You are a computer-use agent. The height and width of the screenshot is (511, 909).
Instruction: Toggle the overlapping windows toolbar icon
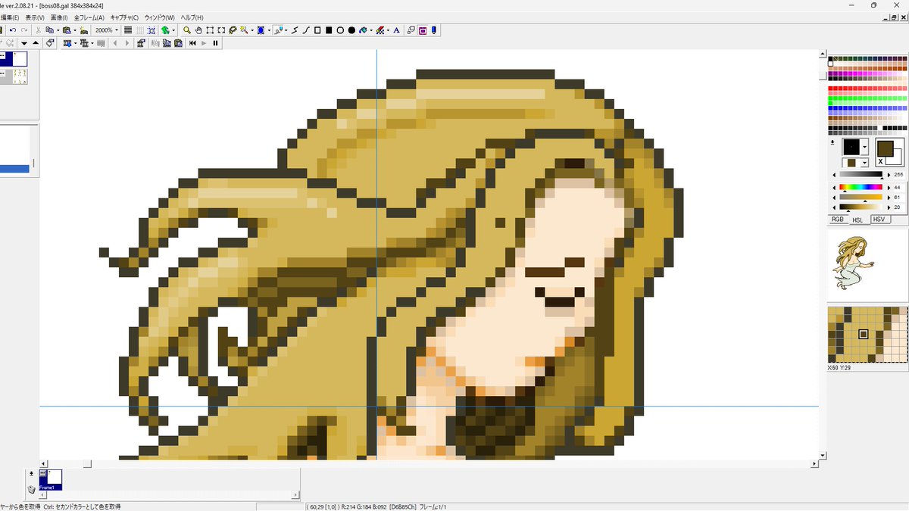410,30
